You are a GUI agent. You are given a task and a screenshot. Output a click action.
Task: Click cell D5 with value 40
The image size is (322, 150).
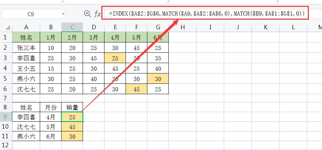pyautogui.click(x=94, y=79)
